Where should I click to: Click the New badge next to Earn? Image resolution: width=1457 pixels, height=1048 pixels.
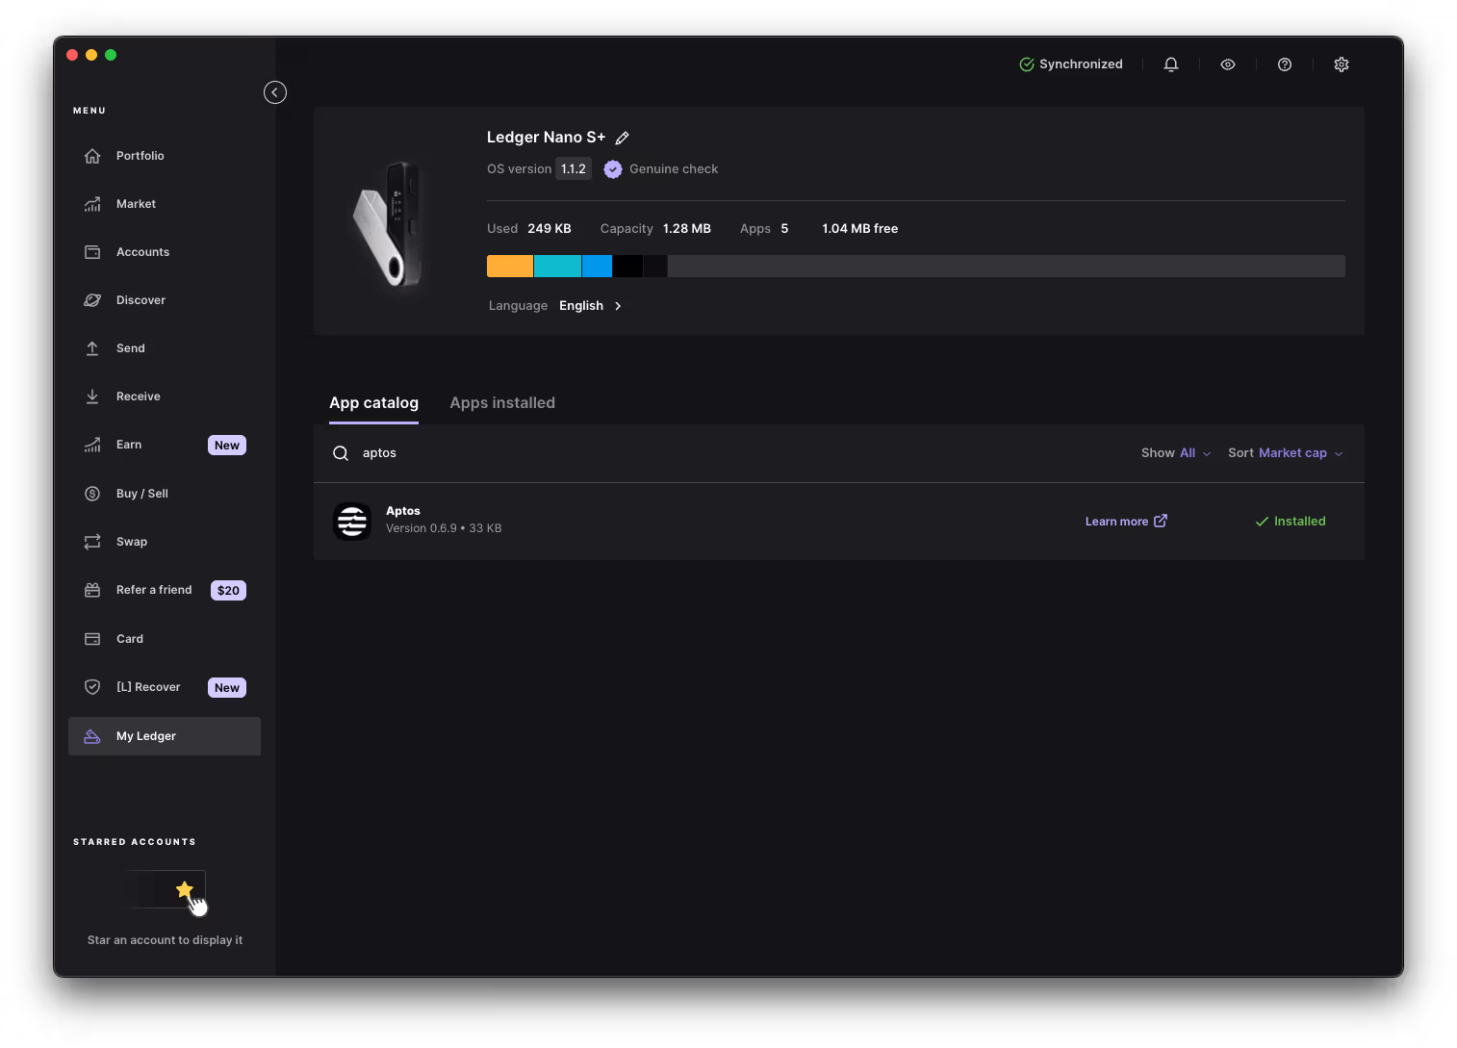(227, 446)
